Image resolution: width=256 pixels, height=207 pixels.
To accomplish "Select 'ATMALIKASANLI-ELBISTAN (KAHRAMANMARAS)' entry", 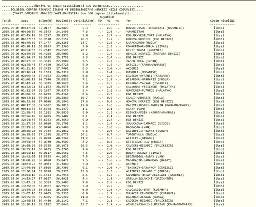I will tap(159, 204).
